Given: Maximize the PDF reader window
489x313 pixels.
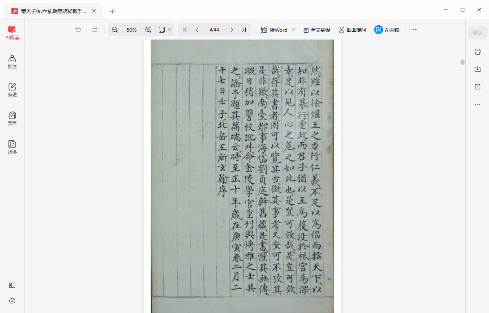Looking at the screenshot, I should pos(463,10).
